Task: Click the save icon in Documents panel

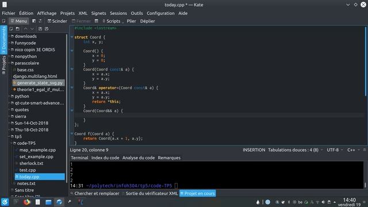Action: point(40,29)
